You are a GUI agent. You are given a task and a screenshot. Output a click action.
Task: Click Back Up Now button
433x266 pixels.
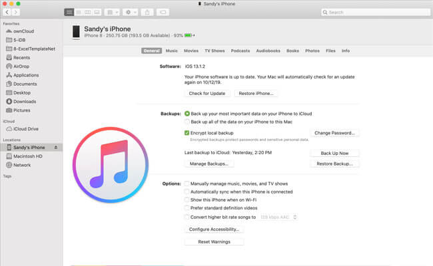(334, 153)
